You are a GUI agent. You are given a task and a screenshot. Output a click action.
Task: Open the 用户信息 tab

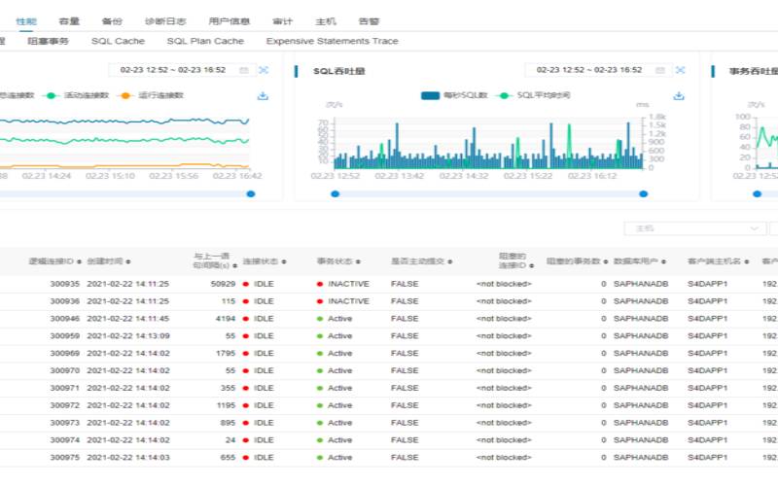pos(230,21)
